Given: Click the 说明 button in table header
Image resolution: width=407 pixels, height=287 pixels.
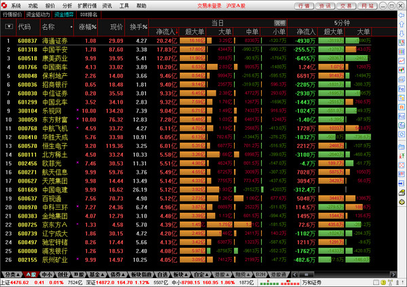Looking at the screenshot, I should pyautogui.click(x=279, y=22).
